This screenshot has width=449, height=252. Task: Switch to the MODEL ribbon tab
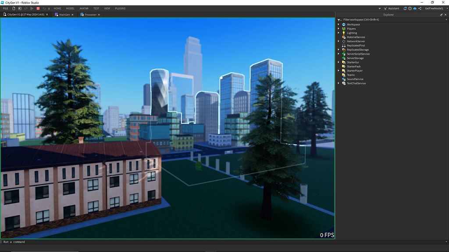70,8
